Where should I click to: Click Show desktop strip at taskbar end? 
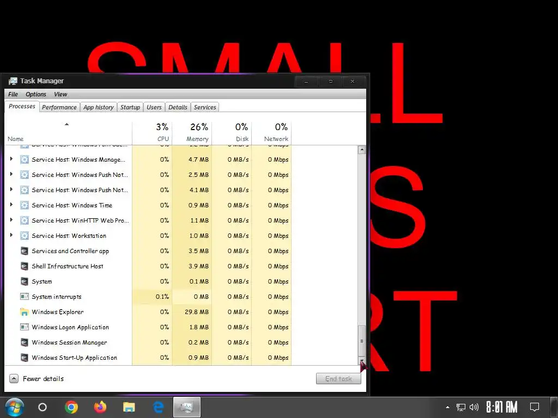(554, 407)
